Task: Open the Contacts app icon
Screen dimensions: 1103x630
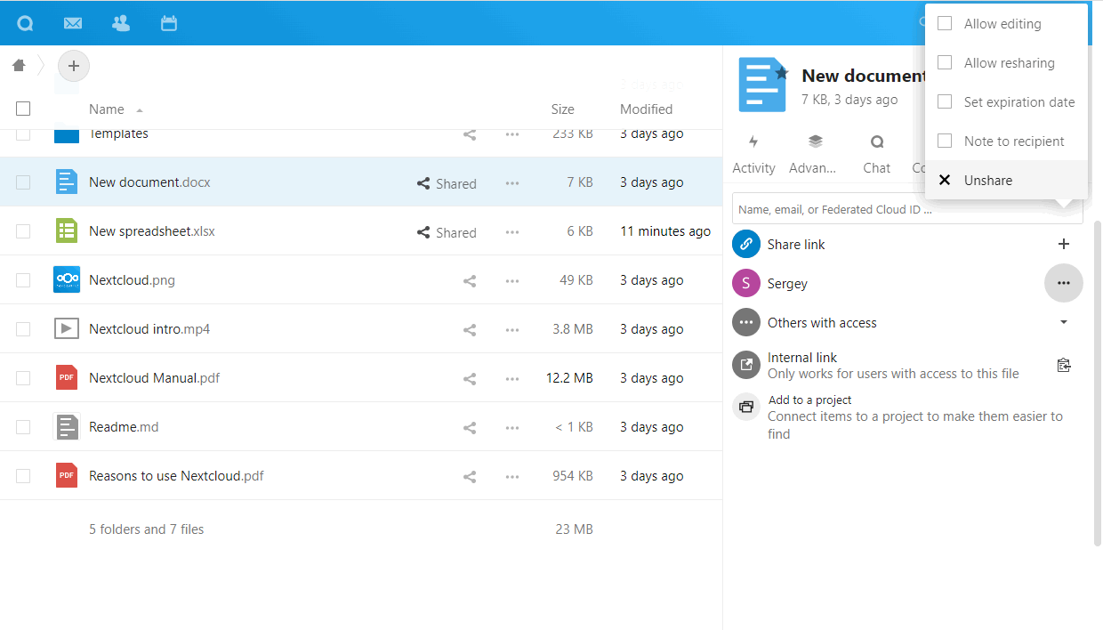Action: pos(121,23)
